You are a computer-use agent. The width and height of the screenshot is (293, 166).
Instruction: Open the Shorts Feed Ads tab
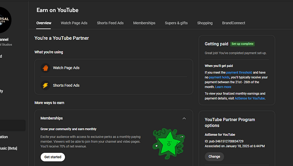click(110, 23)
